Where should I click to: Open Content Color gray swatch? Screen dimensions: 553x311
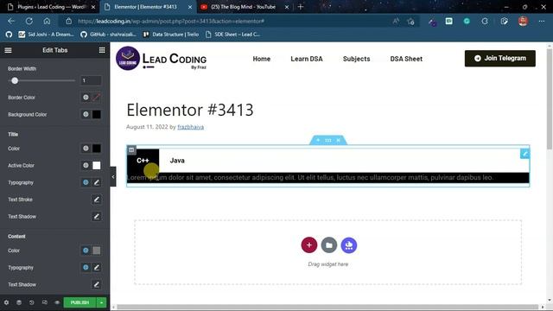(x=96, y=251)
